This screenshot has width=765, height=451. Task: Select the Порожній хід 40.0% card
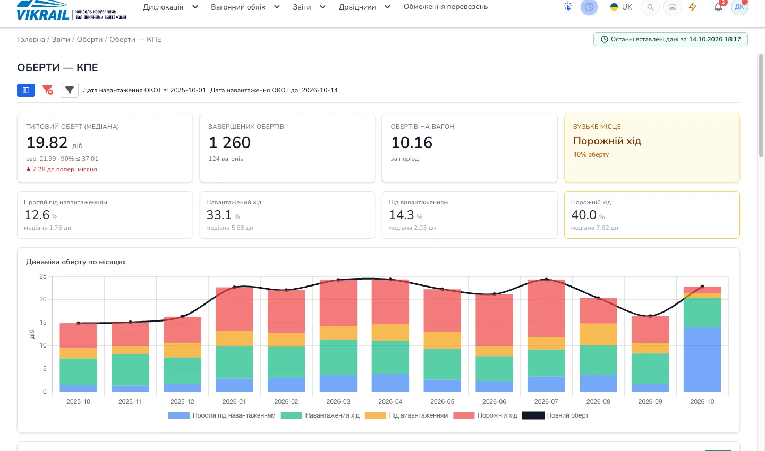[x=652, y=215]
